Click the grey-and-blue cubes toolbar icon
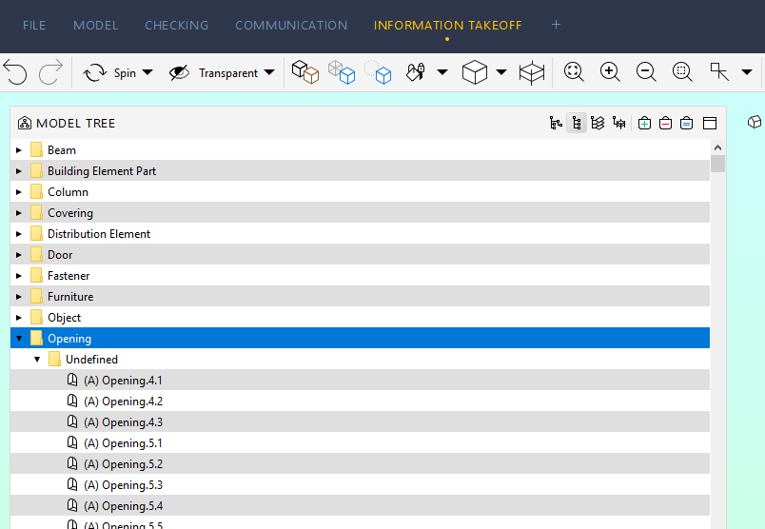This screenshot has height=529, width=765. coord(341,72)
